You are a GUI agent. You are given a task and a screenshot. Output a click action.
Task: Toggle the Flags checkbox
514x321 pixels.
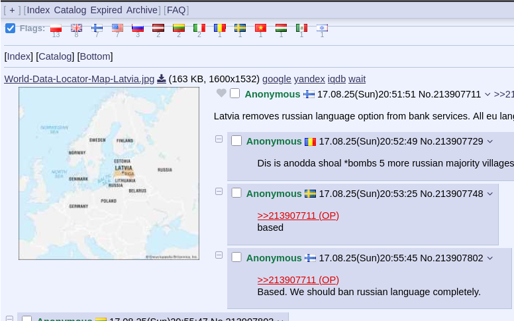pyautogui.click(x=10, y=29)
